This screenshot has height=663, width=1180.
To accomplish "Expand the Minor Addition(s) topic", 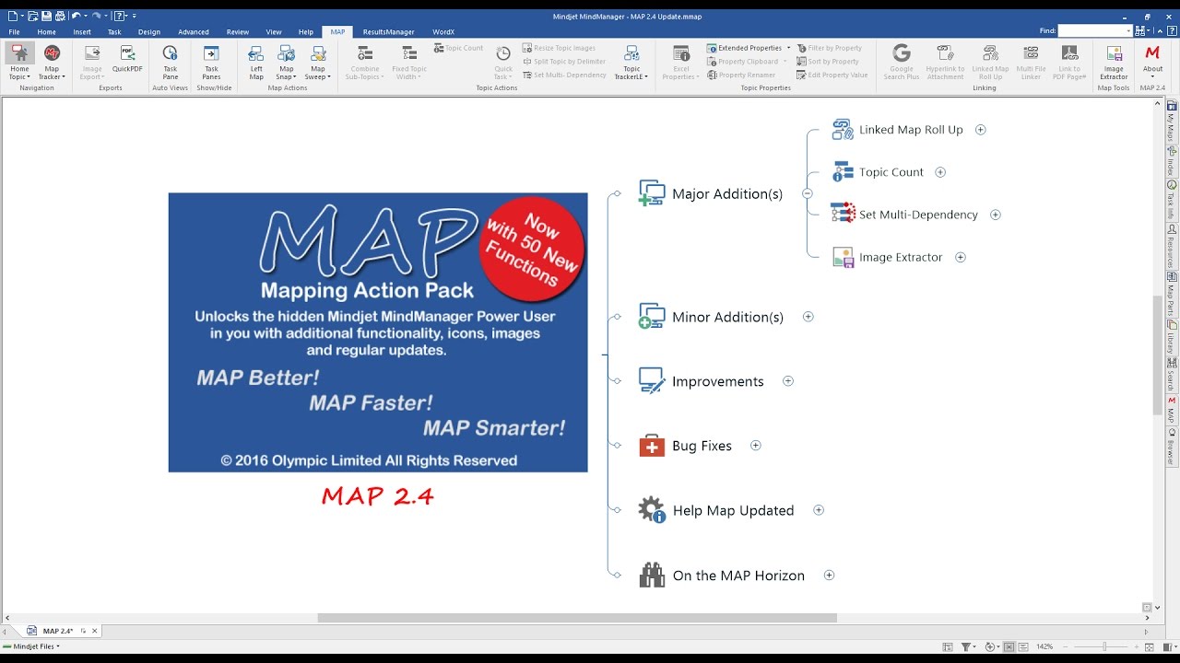I will (x=808, y=317).
